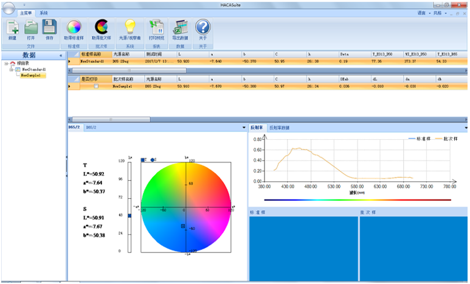Click the 批次样名称 column header
The image size is (470, 284).
point(128,79)
